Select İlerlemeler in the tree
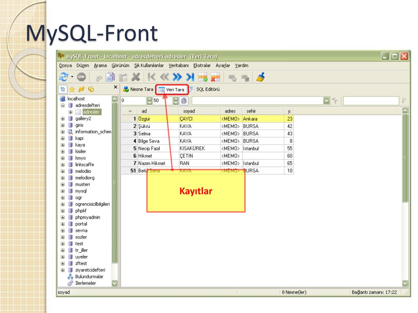Viewport: 418px width, 313px height. 85,283
